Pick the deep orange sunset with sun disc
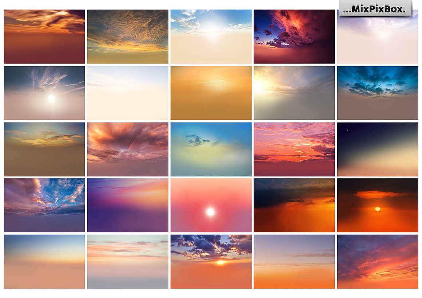Image resolution: width=422 pixels, height=298 pixels. [378, 205]
